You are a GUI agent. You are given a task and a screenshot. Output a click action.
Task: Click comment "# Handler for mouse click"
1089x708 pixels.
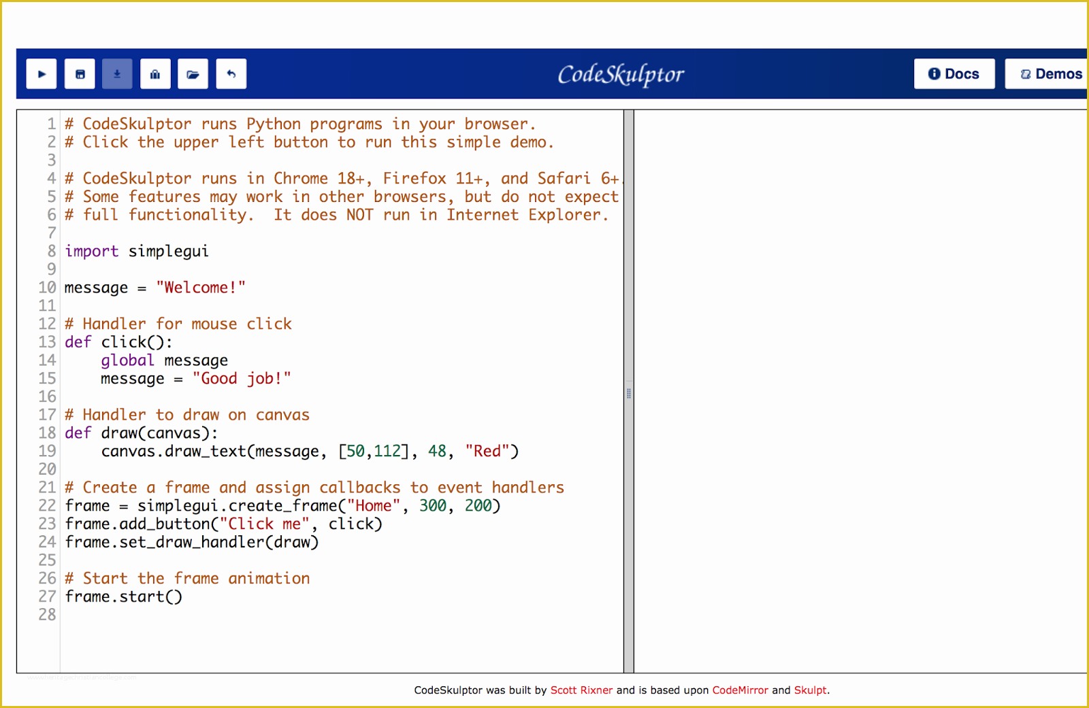178,324
